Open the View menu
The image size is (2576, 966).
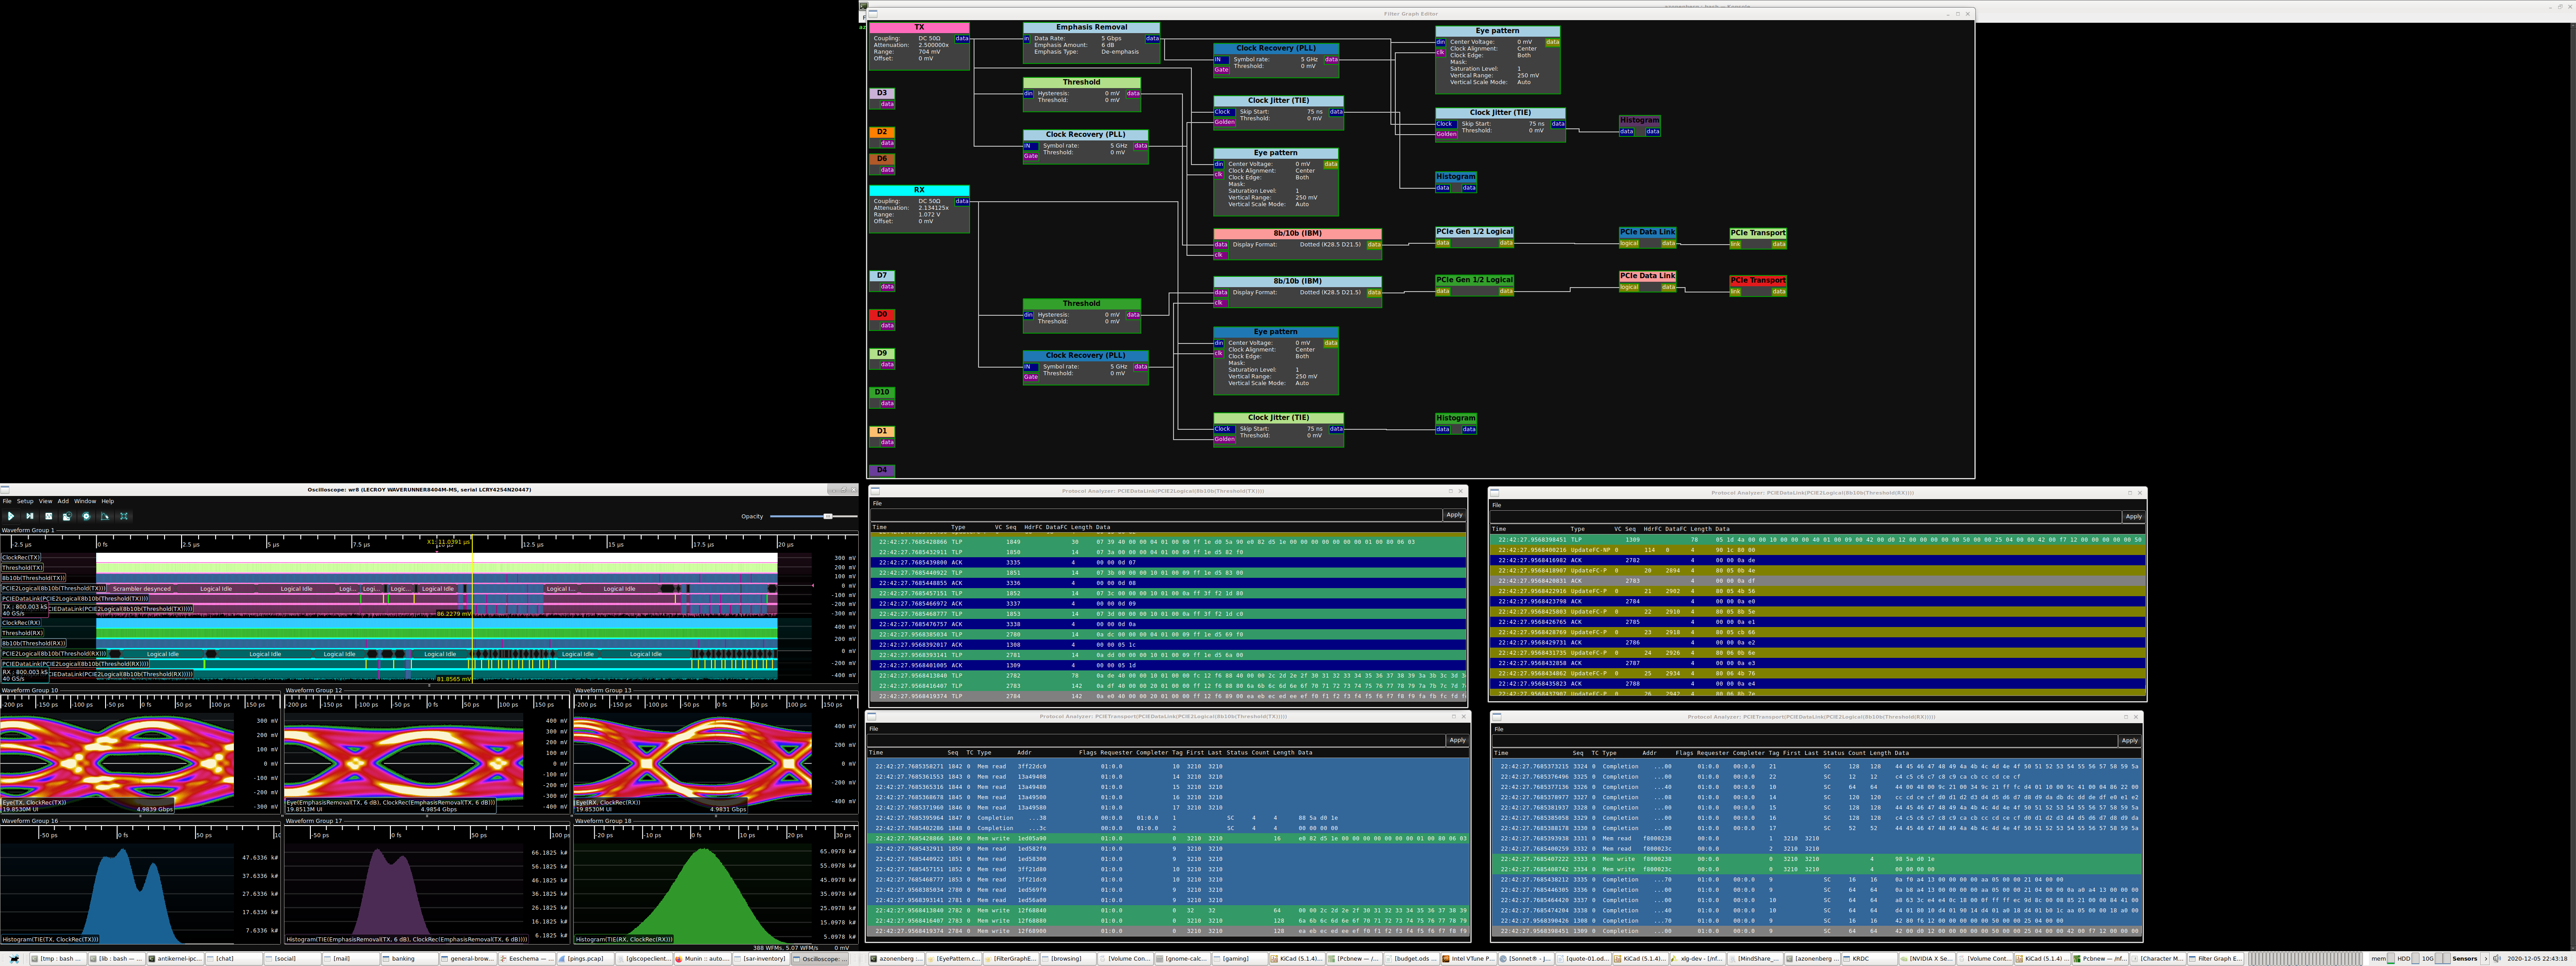coord(45,501)
